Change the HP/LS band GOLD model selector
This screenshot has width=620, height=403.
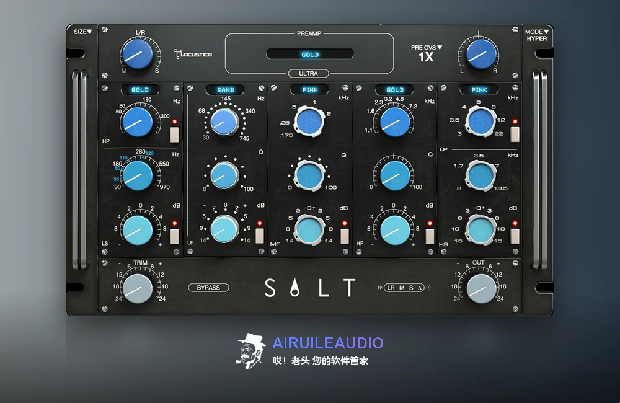pyautogui.click(x=140, y=90)
